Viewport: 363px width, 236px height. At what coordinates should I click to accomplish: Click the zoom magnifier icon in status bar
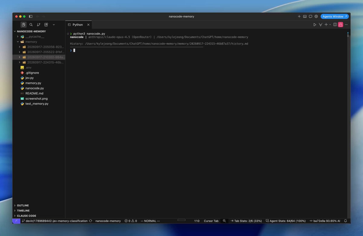pyautogui.click(x=224, y=221)
